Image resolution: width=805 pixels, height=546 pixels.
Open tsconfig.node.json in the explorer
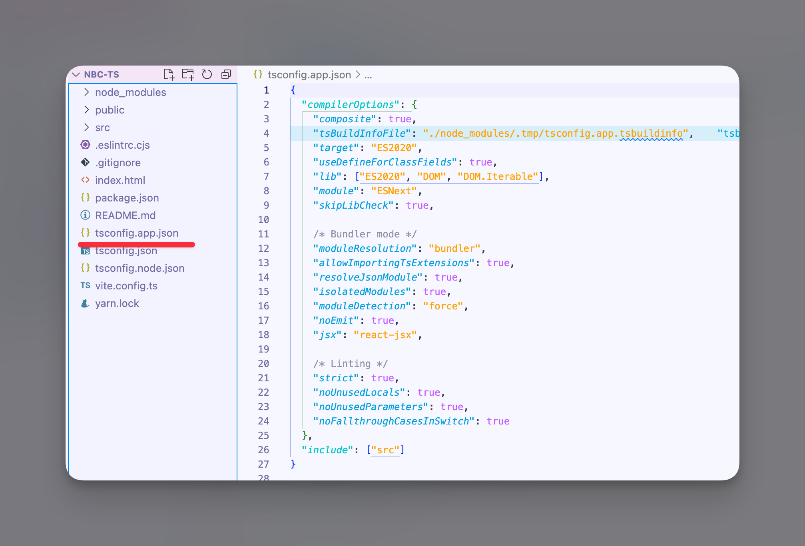(139, 268)
